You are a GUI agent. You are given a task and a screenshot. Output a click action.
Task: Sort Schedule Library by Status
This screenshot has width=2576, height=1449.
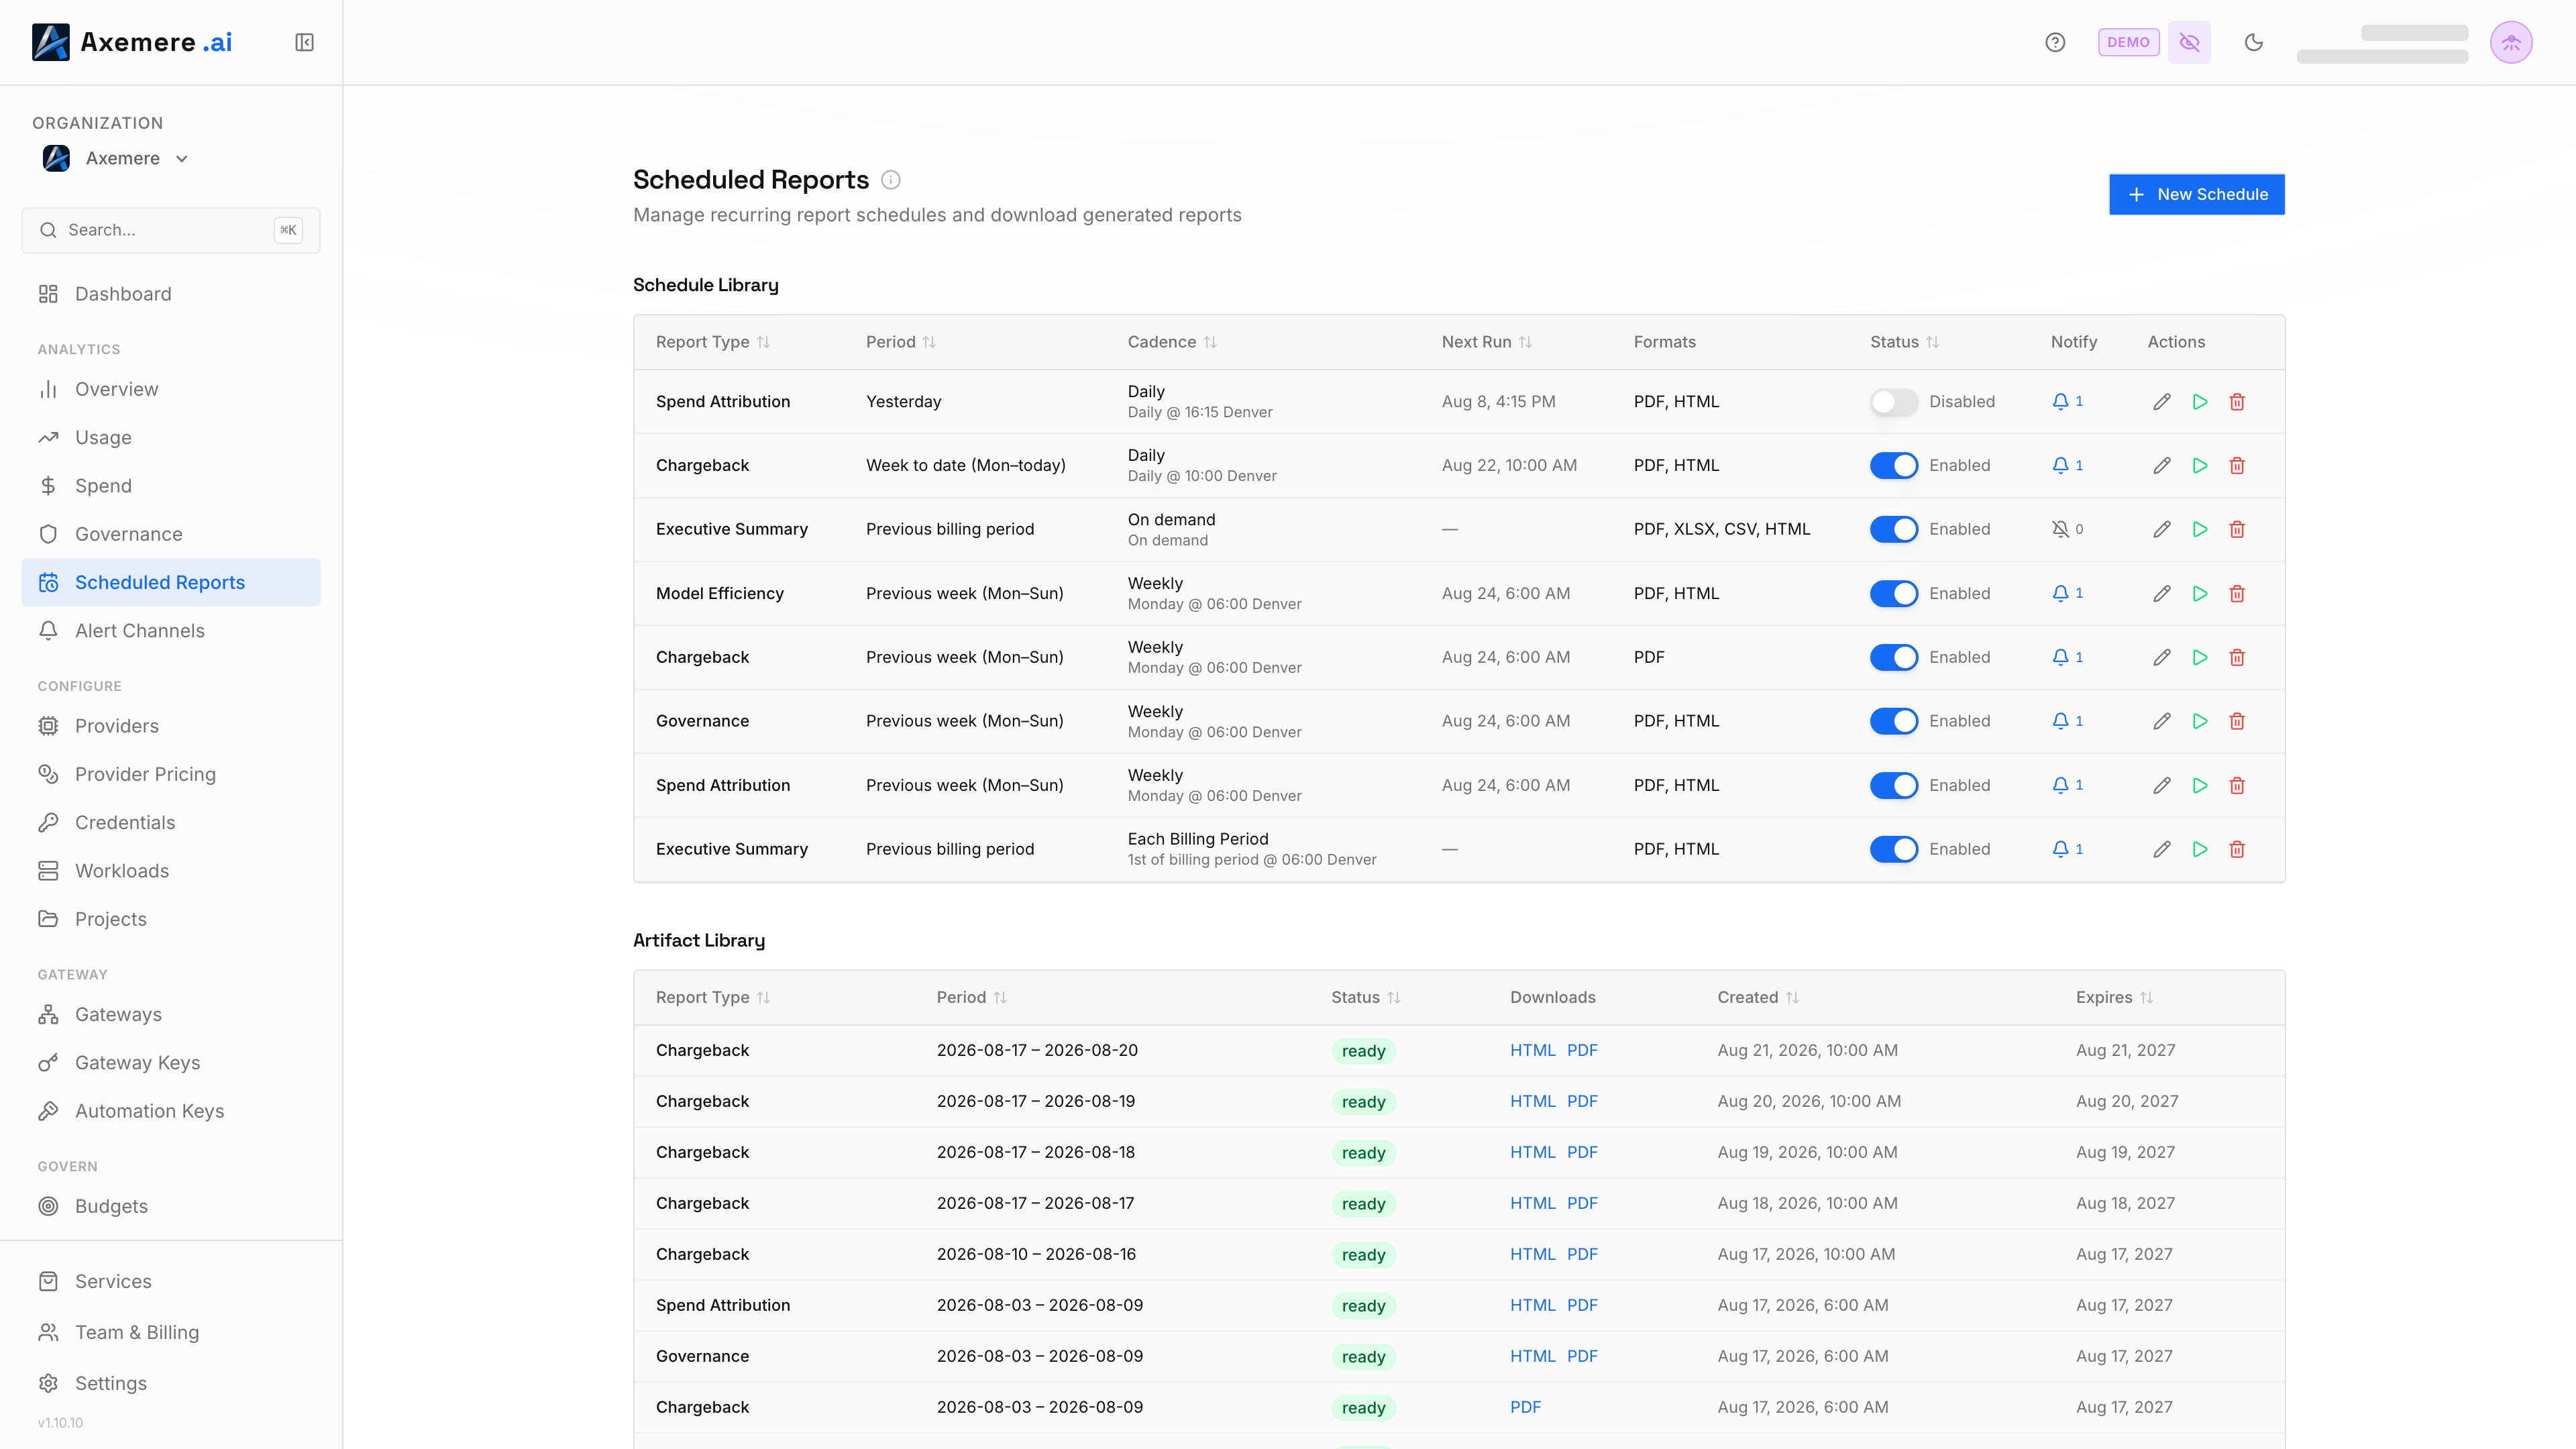tap(1904, 342)
